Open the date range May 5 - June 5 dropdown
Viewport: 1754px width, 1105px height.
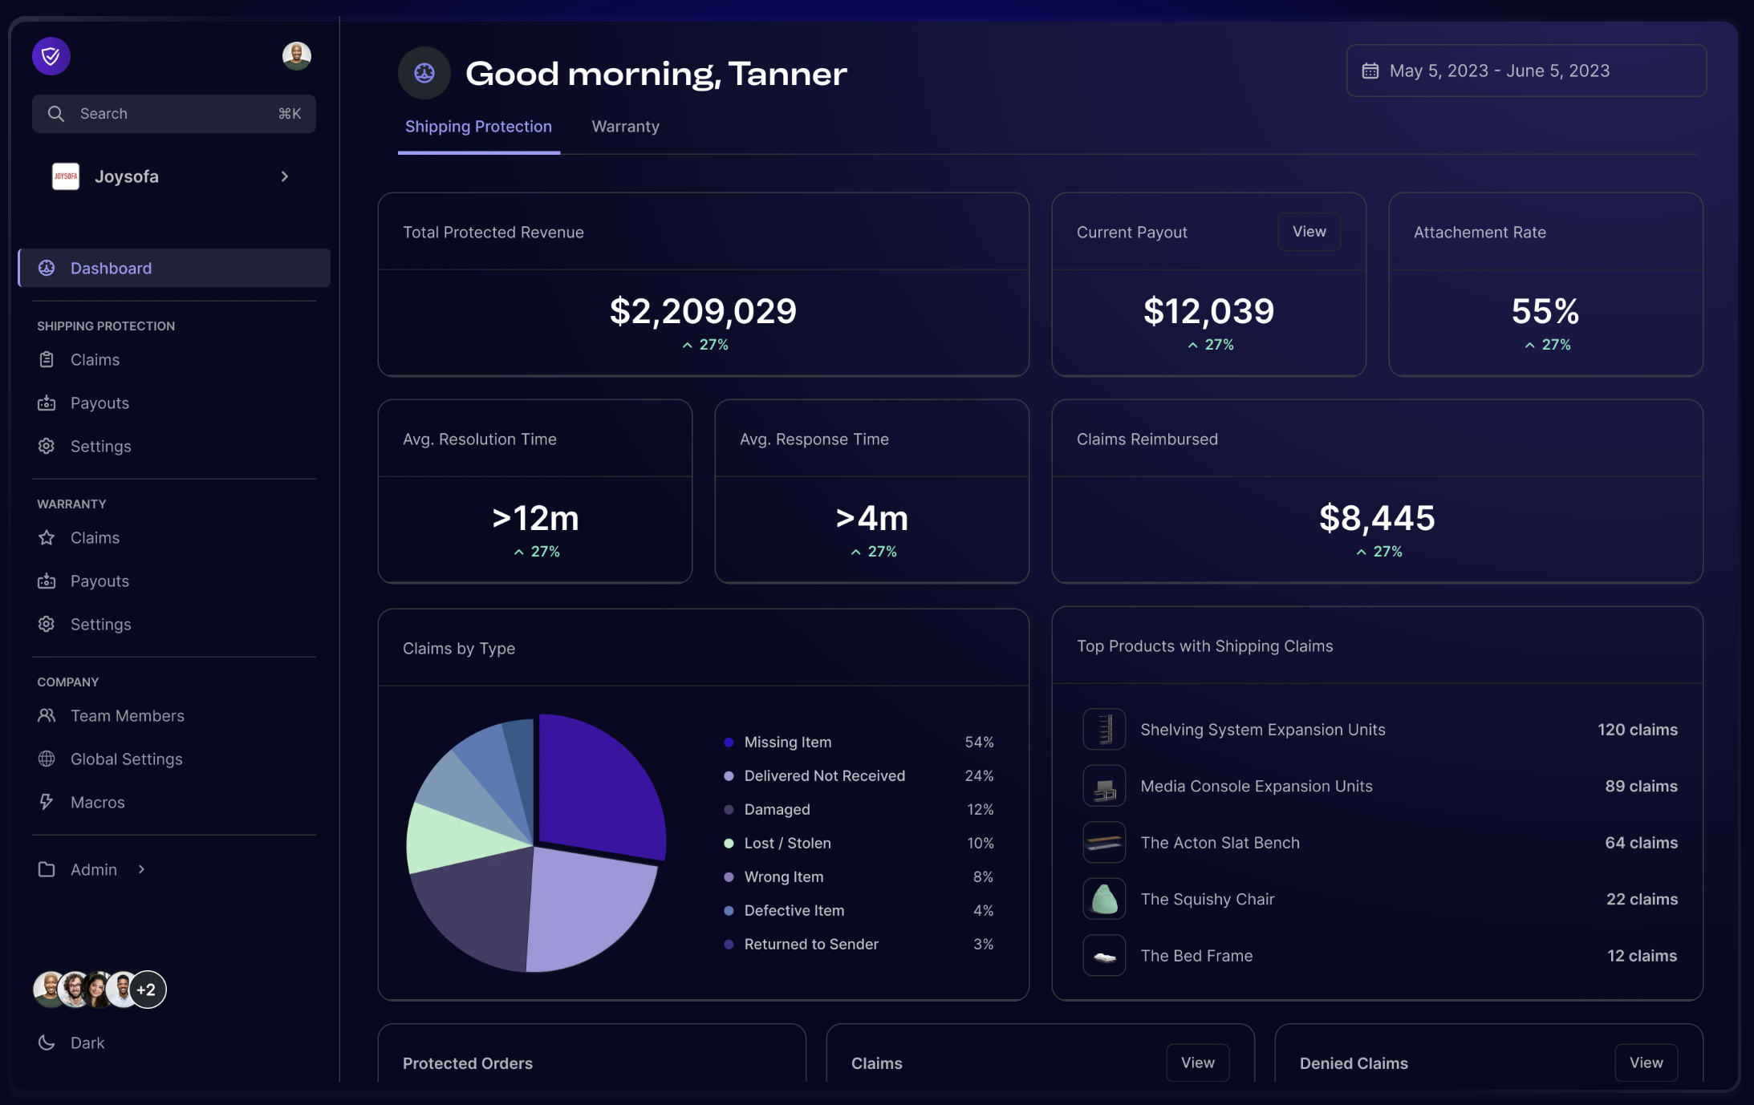click(1525, 71)
